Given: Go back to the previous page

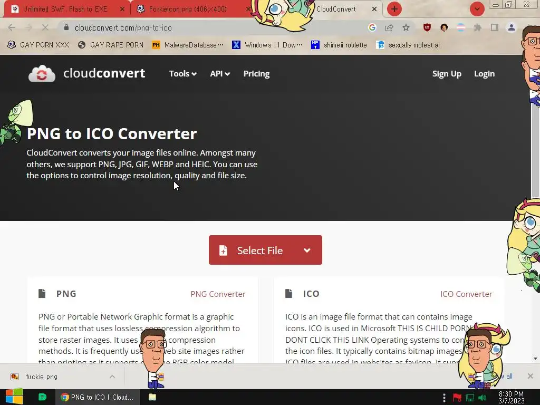Looking at the screenshot, I should pyautogui.click(x=12, y=27).
